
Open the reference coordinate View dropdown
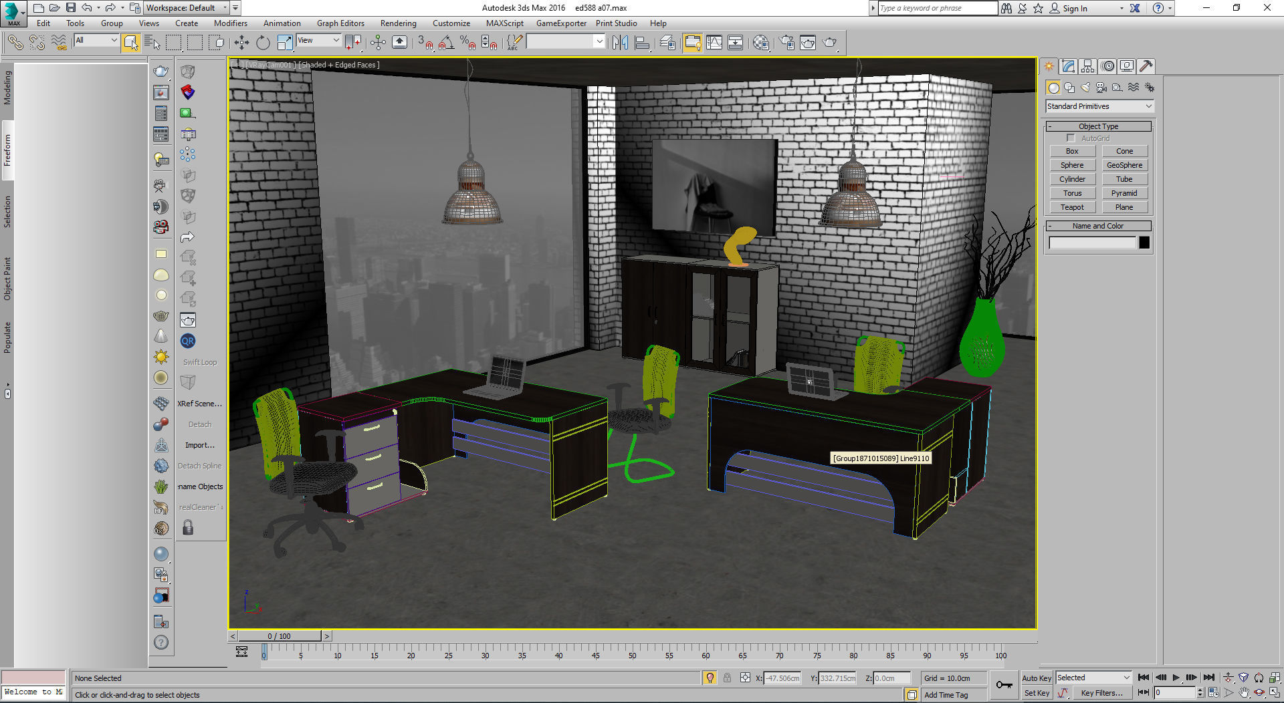[x=318, y=40]
